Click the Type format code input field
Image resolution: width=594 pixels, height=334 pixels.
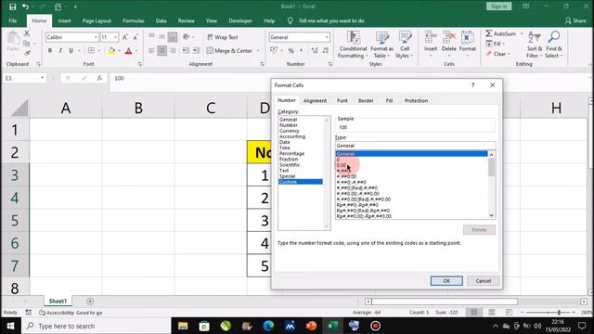pyautogui.click(x=415, y=146)
